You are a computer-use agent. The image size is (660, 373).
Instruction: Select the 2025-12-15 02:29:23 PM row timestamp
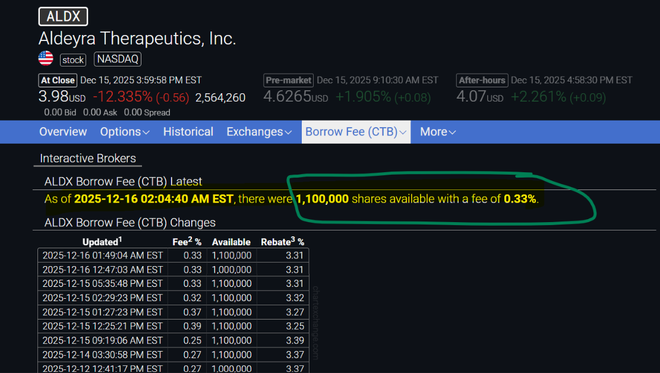click(x=103, y=298)
